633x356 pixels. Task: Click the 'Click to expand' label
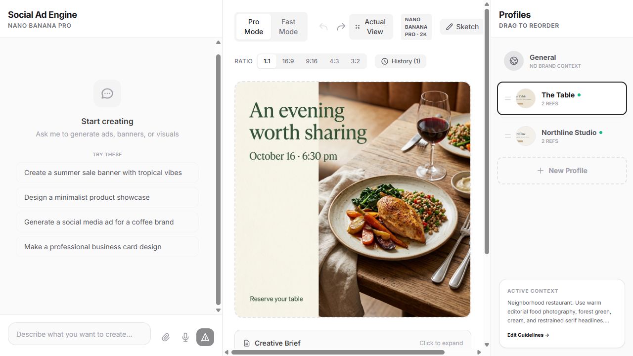(441, 343)
